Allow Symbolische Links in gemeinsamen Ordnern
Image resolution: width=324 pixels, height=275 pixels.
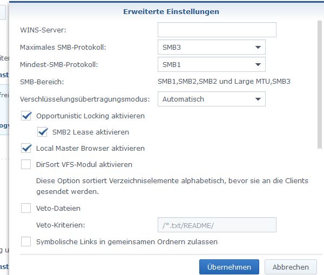click(x=26, y=242)
